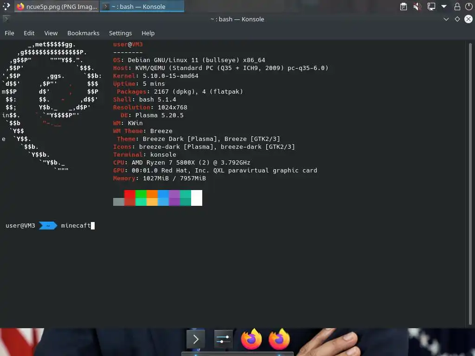Image resolution: width=475 pixels, height=356 pixels.
Task: Click the Resolution value '1024x768'
Action: tap(173, 108)
